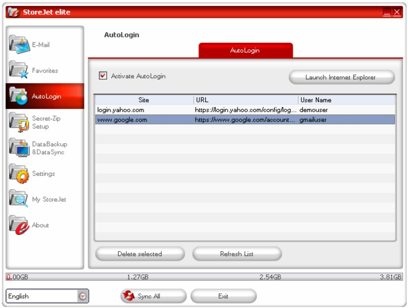Click the Sync All arrows icon
Image resolution: width=408 pixels, height=308 pixels.
point(128,295)
